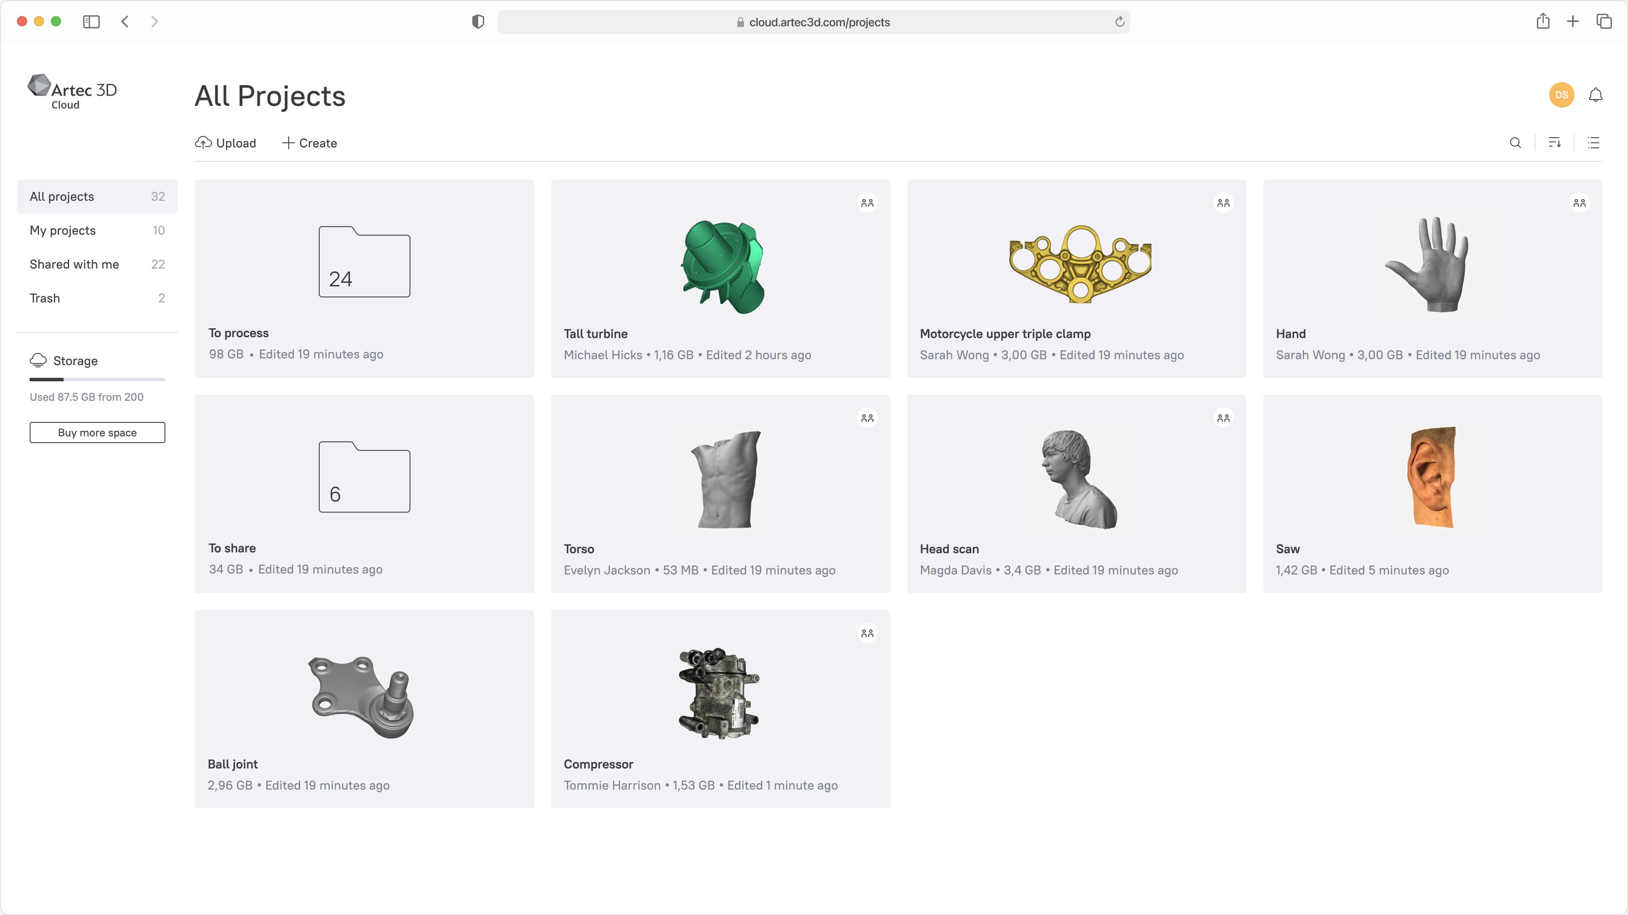Click the shared-users icon on Compressor card
1628x915 pixels.
click(867, 633)
